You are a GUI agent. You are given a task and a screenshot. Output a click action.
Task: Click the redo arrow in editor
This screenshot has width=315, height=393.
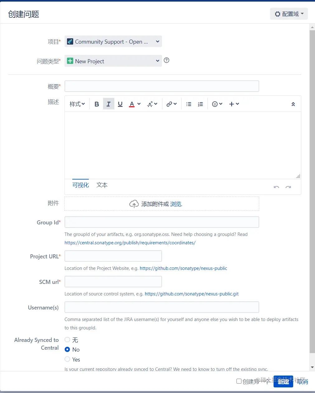[x=288, y=187]
